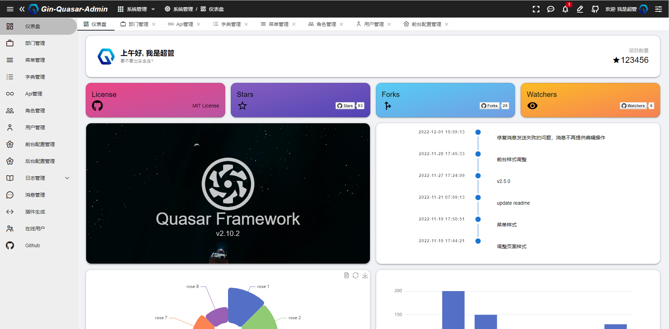669x329 pixels.
Task: Switch to the 仪表盘 tab
Action: tap(95, 24)
